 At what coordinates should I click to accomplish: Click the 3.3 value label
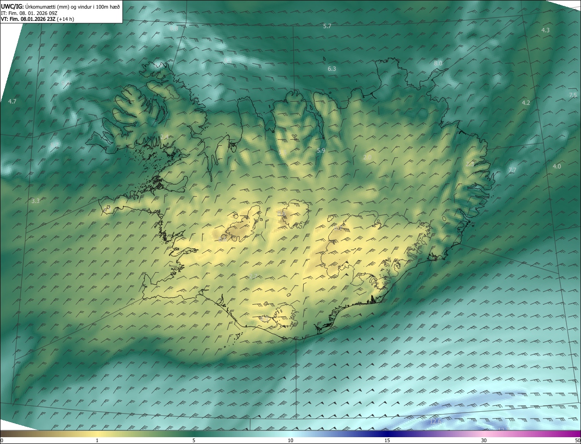(x=35, y=201)
